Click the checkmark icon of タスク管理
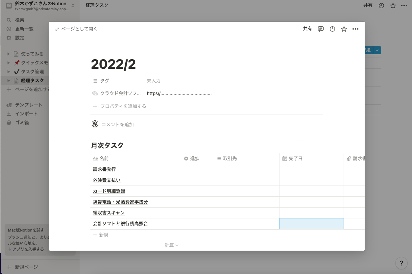The height and width of the screenshot is (274, 412). [17, 72]
